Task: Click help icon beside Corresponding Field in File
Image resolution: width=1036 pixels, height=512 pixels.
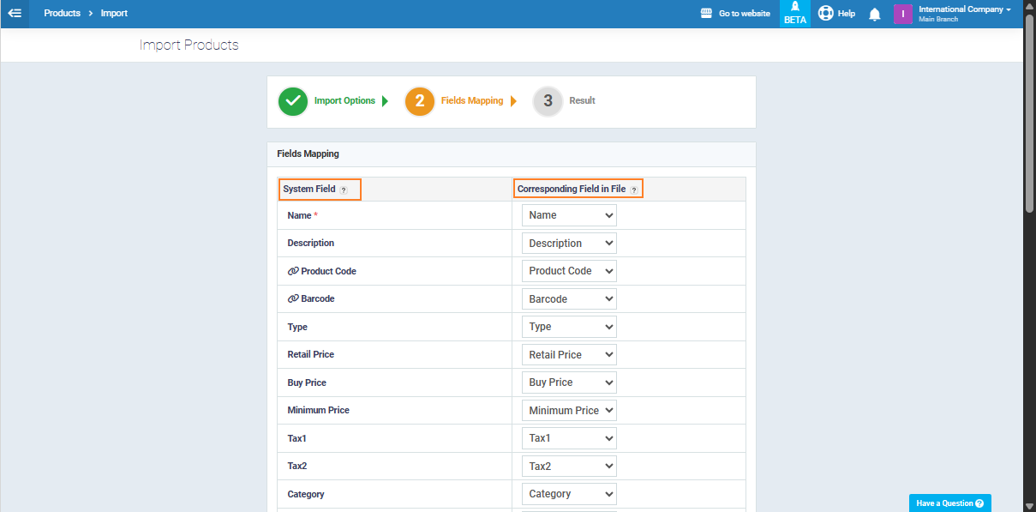Action: (x=634, y=190)
